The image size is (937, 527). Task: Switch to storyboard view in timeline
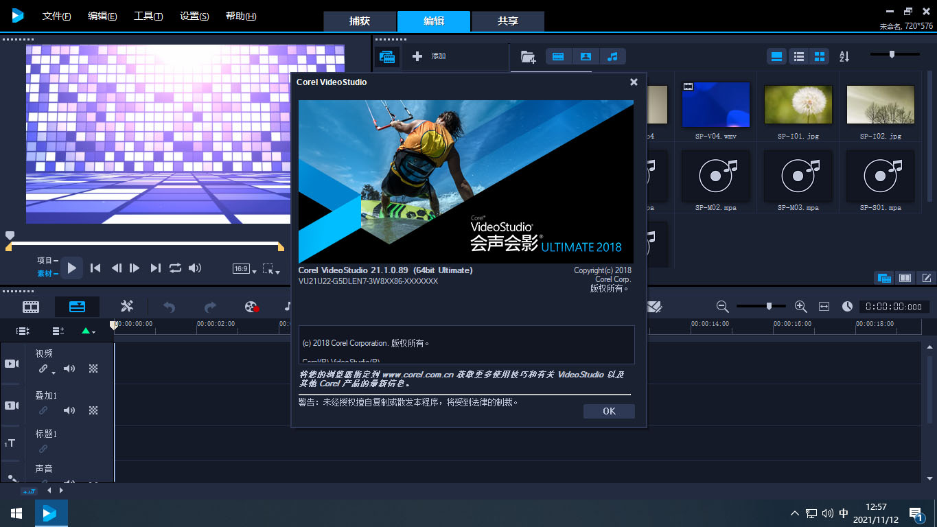tap(31, 307)
